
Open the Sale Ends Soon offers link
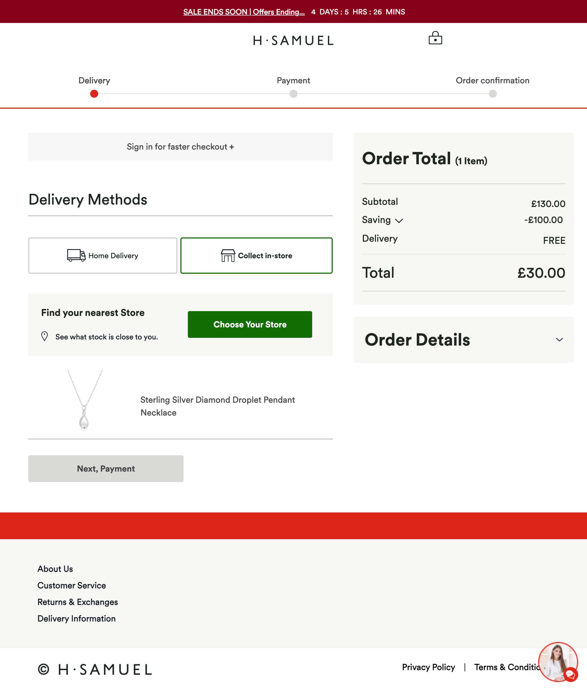(x=244, y=12)
